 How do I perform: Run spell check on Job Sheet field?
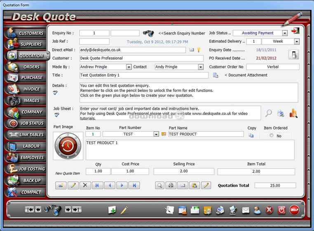coord(57,115)
